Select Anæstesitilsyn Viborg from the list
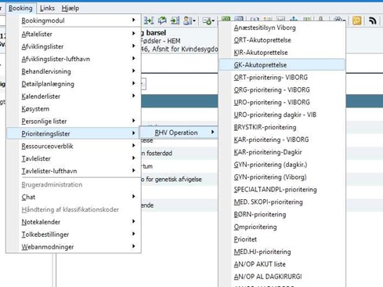Screen dimensions: 383x287 tap(282, 27)
